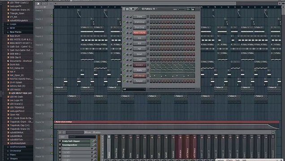Open the mixer (none) preset dropdown

point(82,137)
